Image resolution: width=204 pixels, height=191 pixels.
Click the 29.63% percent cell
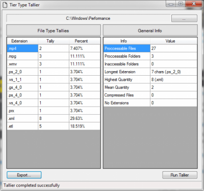pos(85,118)
